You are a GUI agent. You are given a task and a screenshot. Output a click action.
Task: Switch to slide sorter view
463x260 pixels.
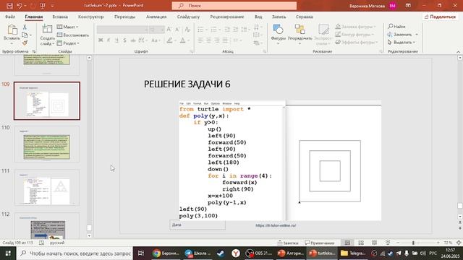[x=361, y=243]
